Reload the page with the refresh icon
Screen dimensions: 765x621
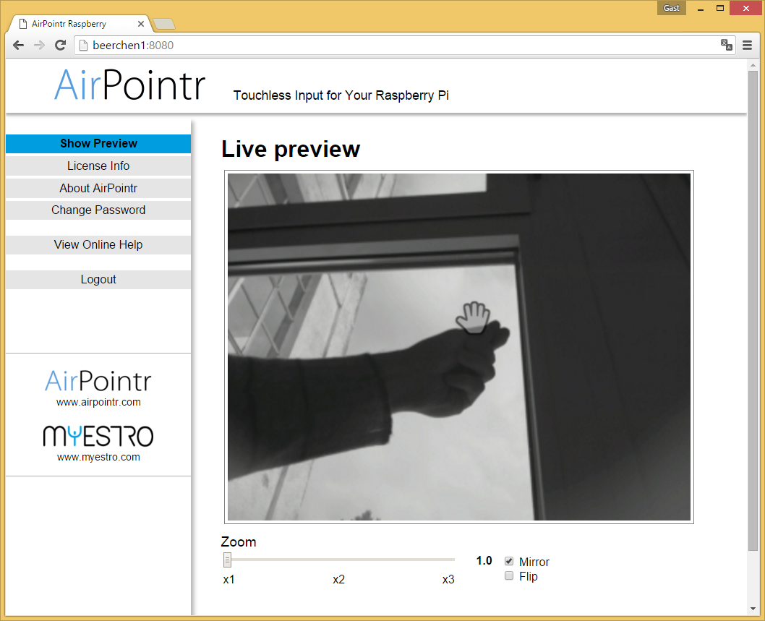pos(61,45)
